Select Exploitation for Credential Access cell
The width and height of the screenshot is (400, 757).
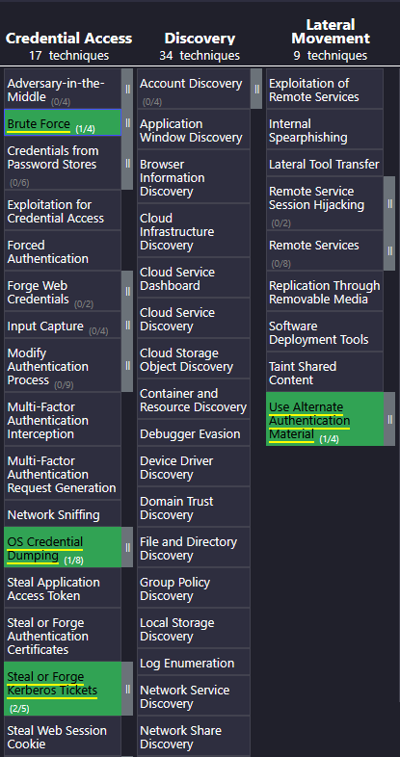pos(63,210)
